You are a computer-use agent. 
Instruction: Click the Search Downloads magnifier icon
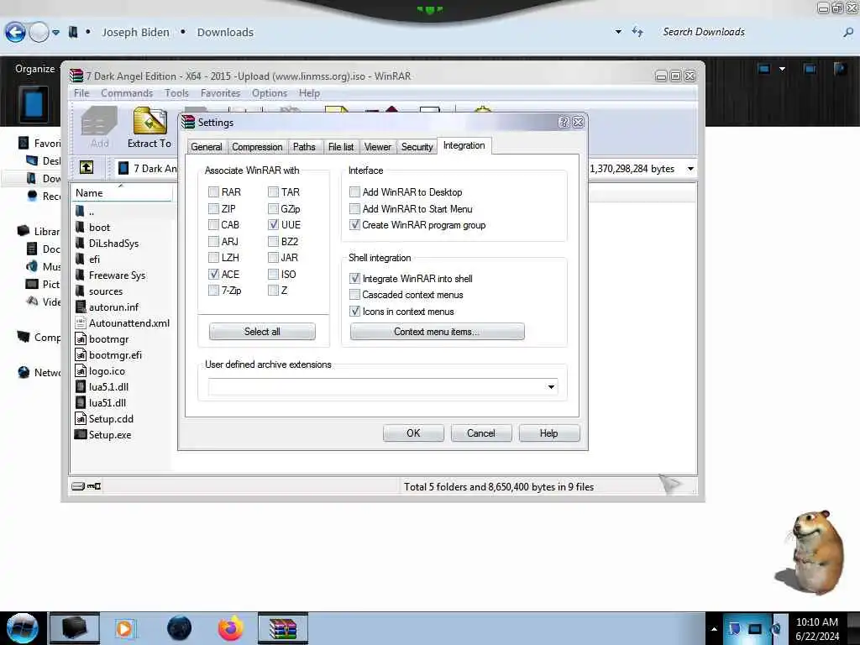(848, 33)
